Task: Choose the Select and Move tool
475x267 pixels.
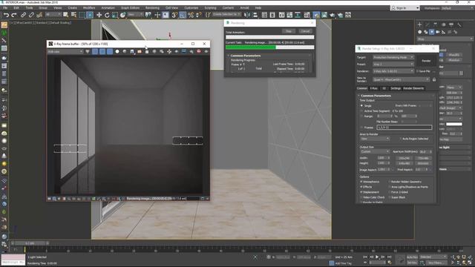Action: tap(99, 15)
